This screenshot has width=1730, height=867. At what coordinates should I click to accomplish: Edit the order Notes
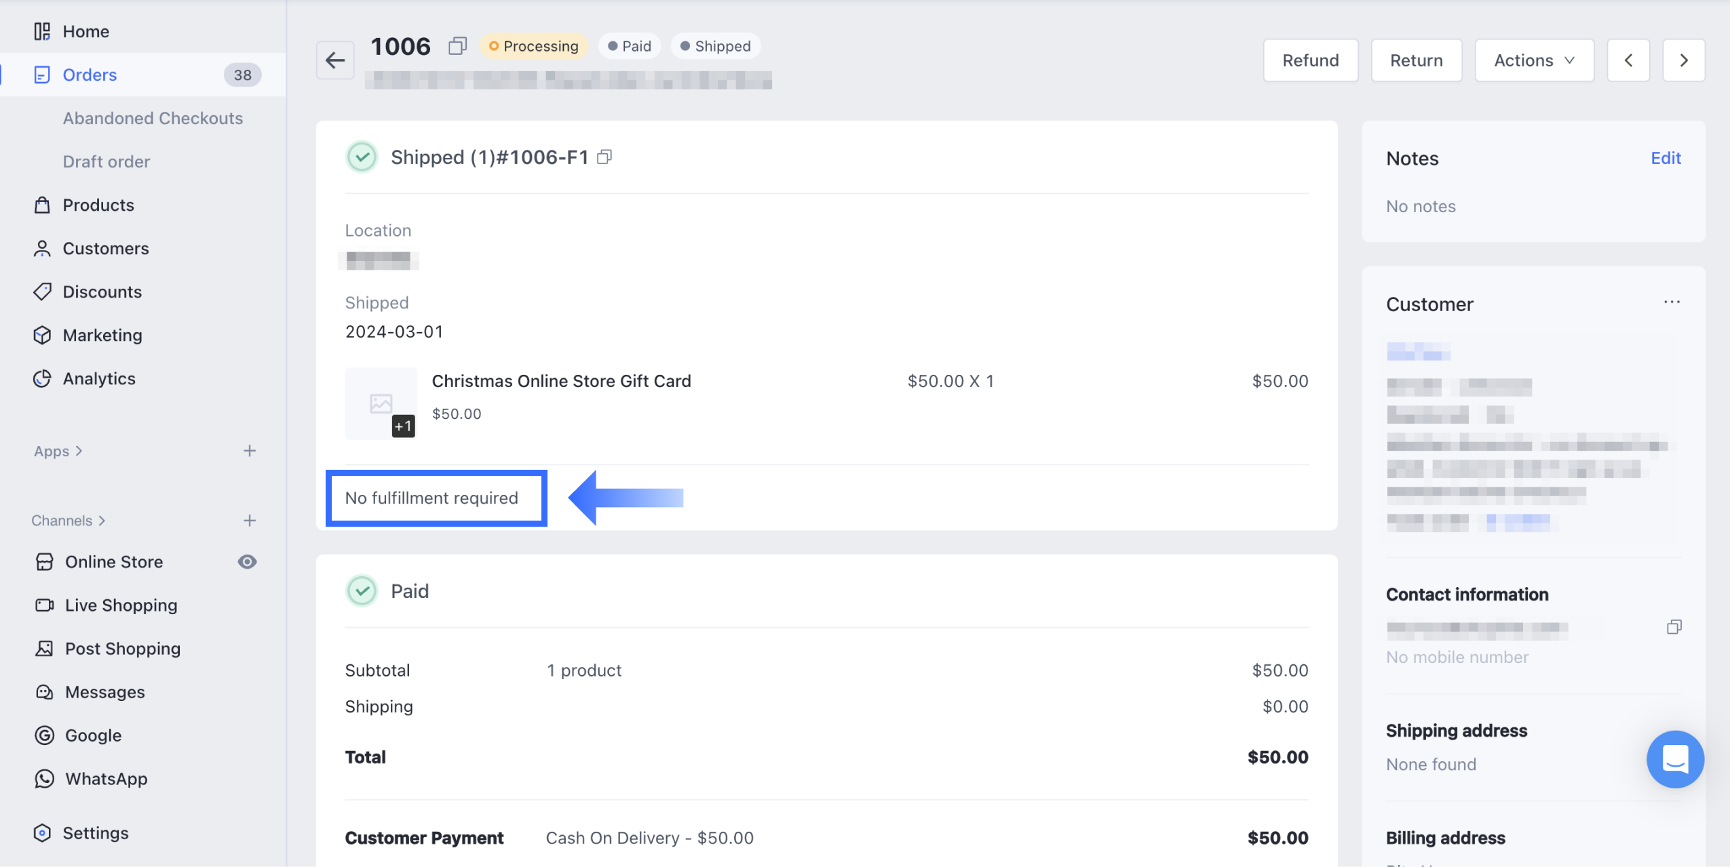tap(1666, 158)
